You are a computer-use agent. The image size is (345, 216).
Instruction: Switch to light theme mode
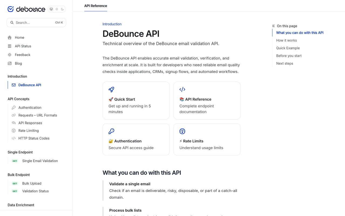pos(57,9)
